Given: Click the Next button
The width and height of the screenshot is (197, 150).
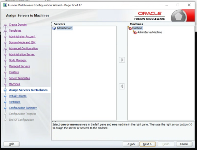Looking at the screenshot, I should pyautogui.click(x=148, y=144).
